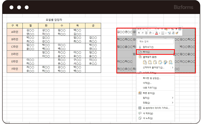Open the borders dropdown arrow
The width and height of the screenshot is (202, 124).
coord(166,33)
